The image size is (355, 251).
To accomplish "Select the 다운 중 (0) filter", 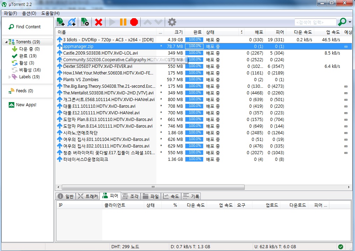I will pos(25,49).
